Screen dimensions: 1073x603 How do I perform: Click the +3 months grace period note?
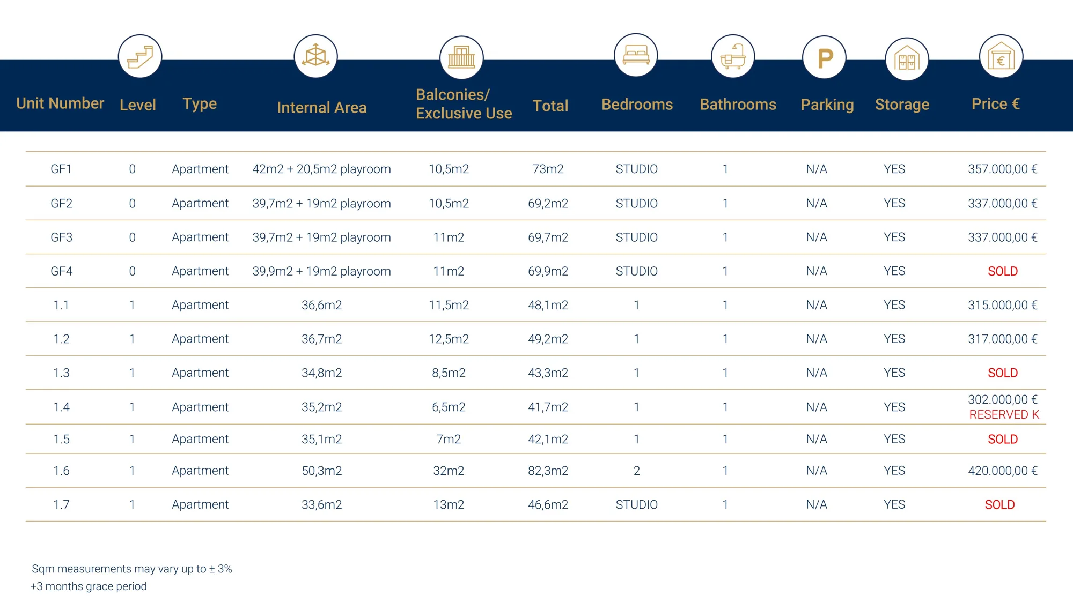89,586
